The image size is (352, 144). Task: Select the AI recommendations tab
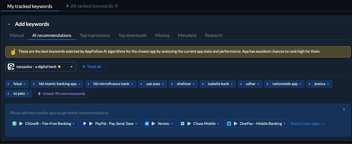[52, 35]
